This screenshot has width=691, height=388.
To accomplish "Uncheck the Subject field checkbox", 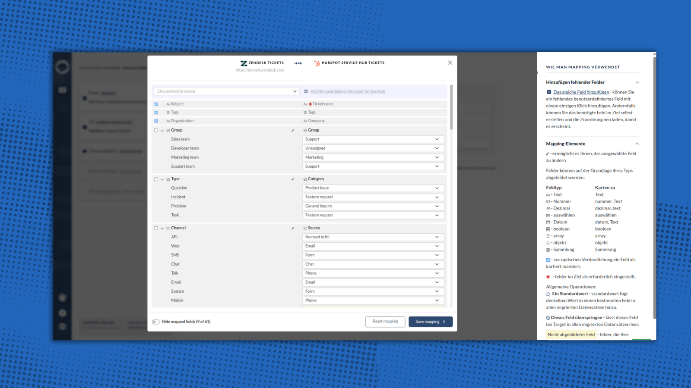I will coord(156,104).
